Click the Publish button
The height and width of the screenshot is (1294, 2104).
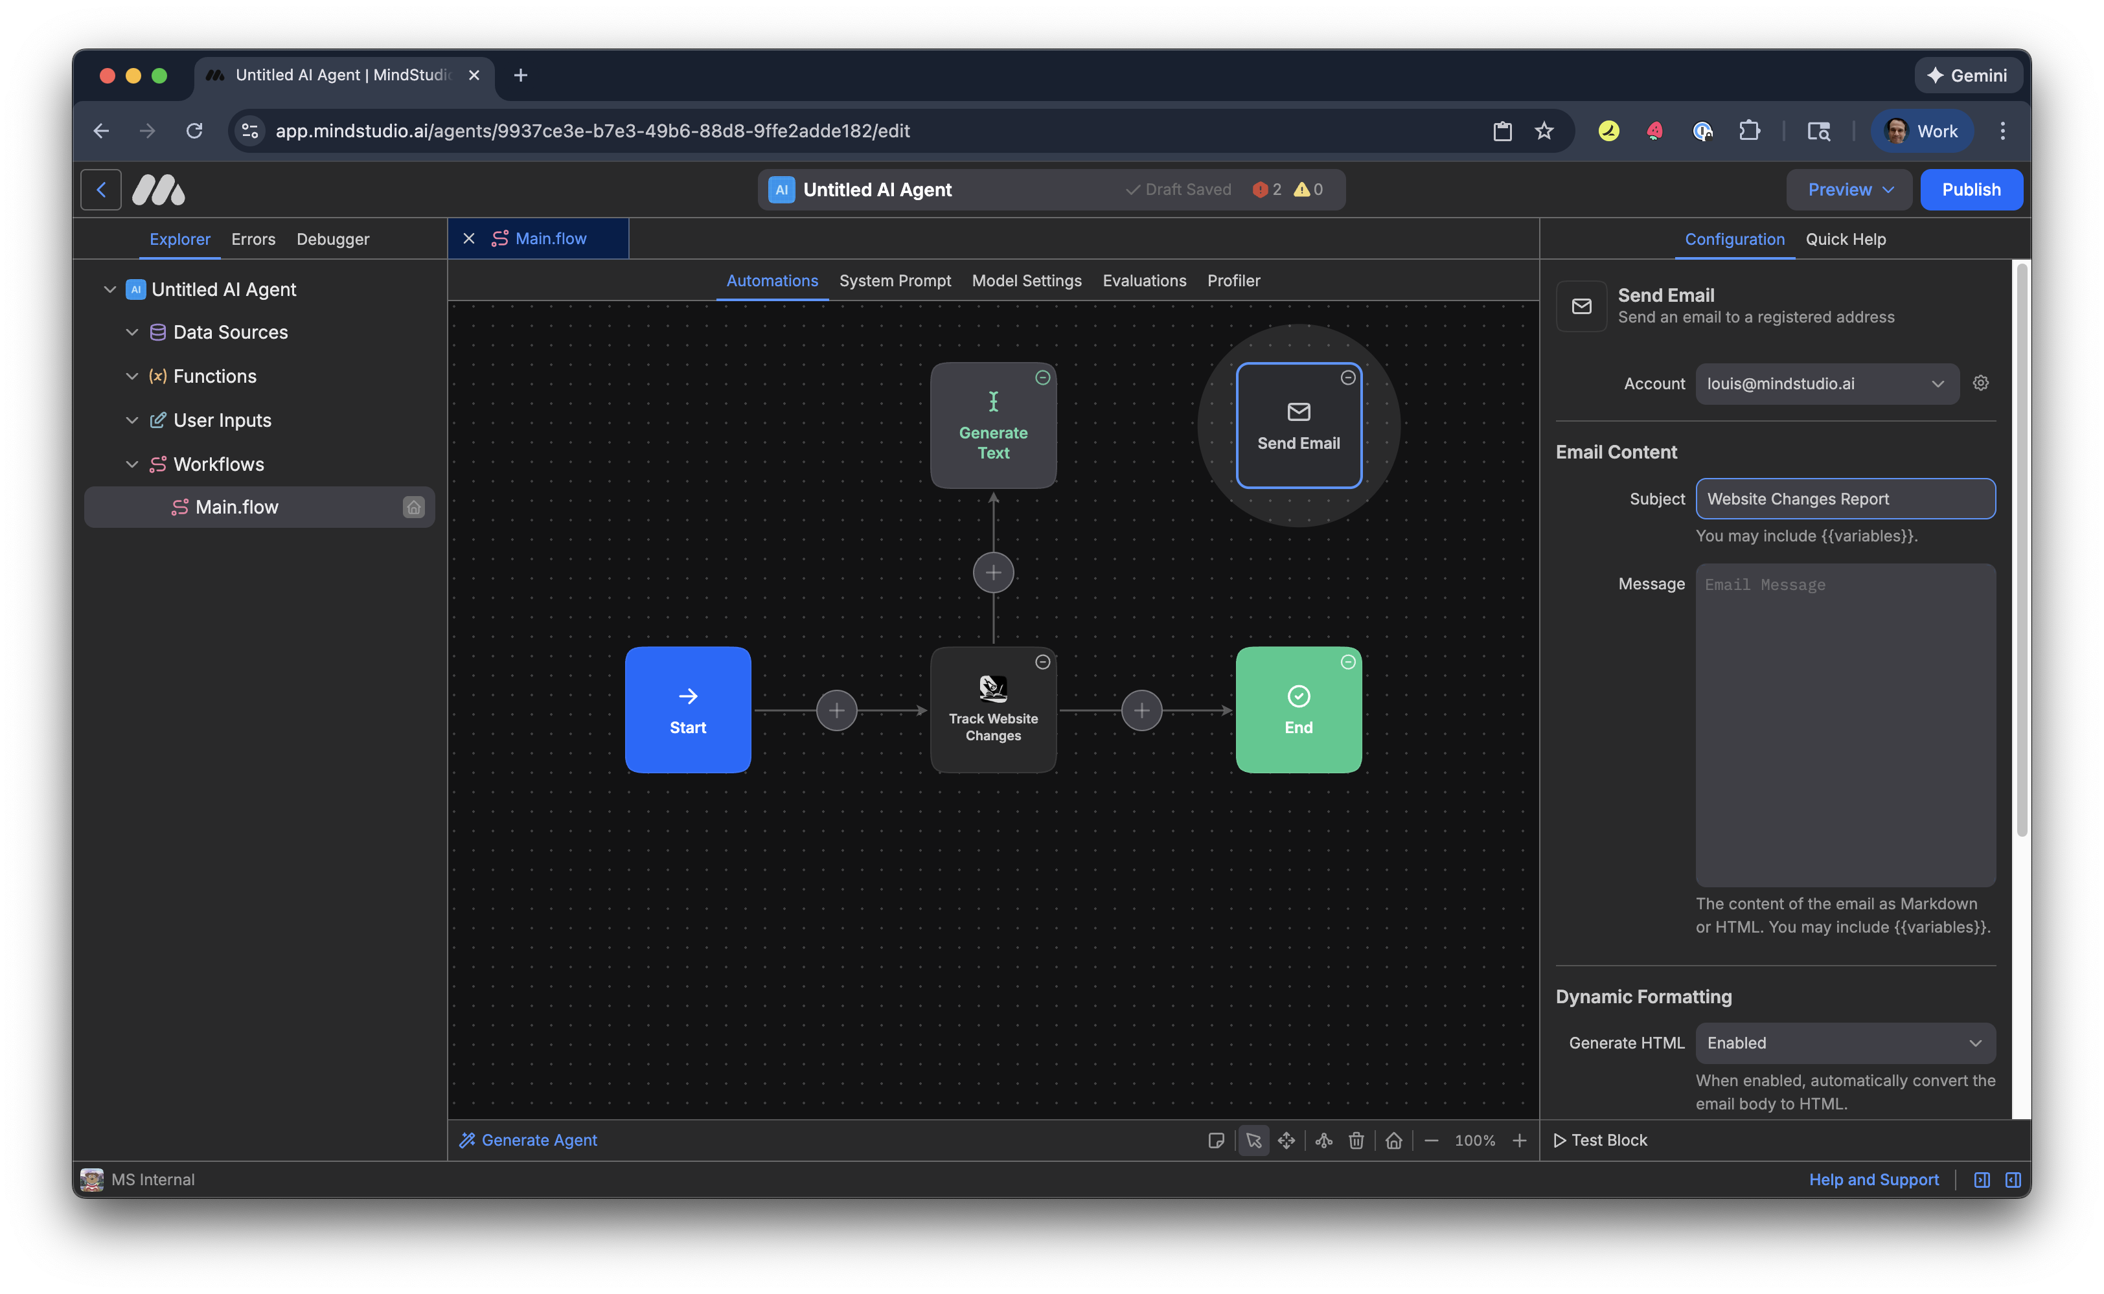(1971, 189)
